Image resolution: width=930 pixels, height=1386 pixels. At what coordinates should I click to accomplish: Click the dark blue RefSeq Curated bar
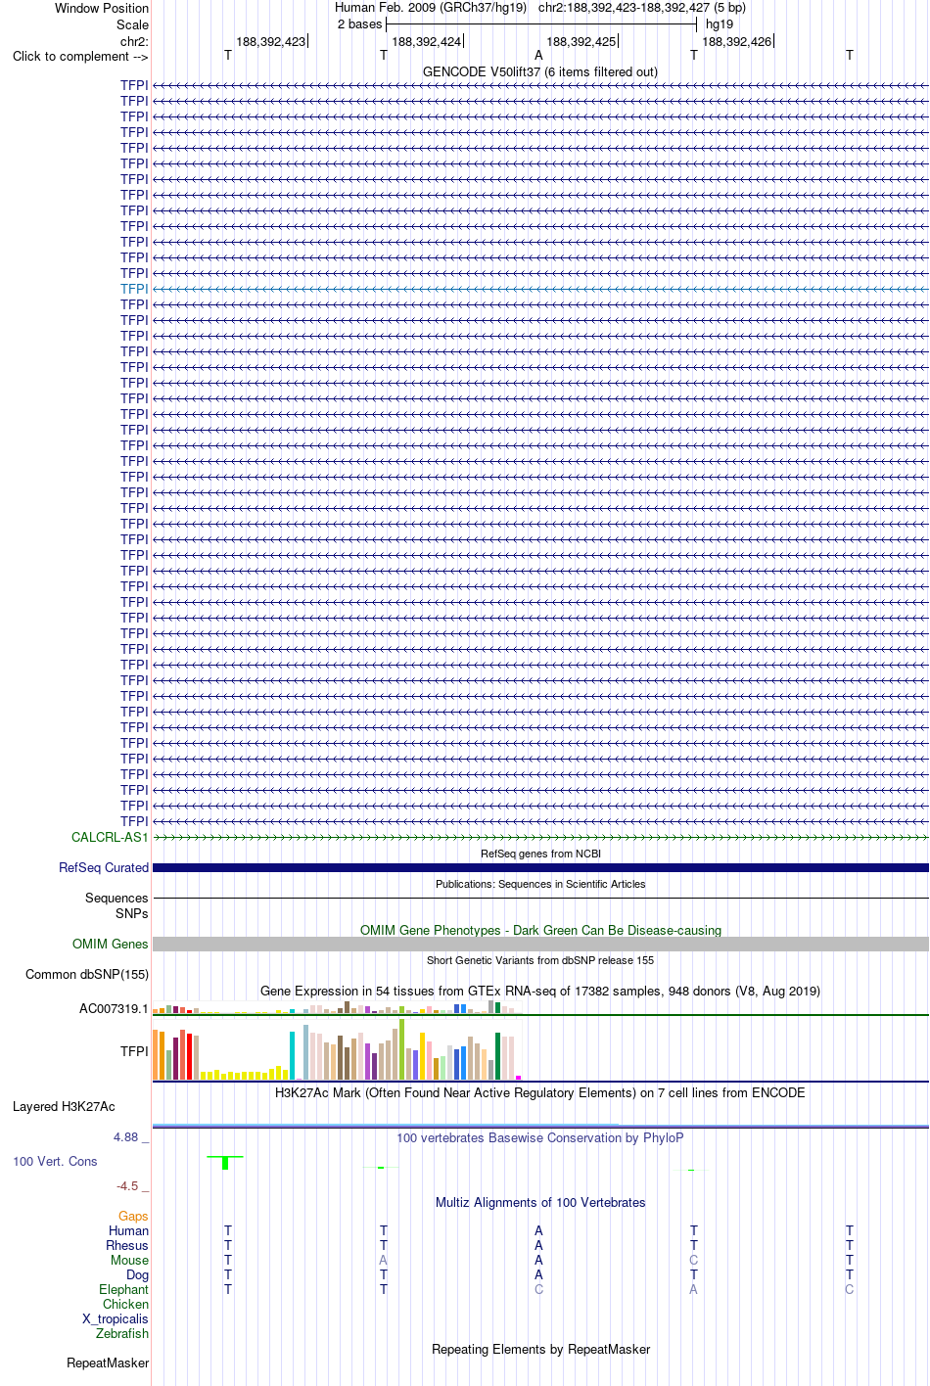click(540, 867)
